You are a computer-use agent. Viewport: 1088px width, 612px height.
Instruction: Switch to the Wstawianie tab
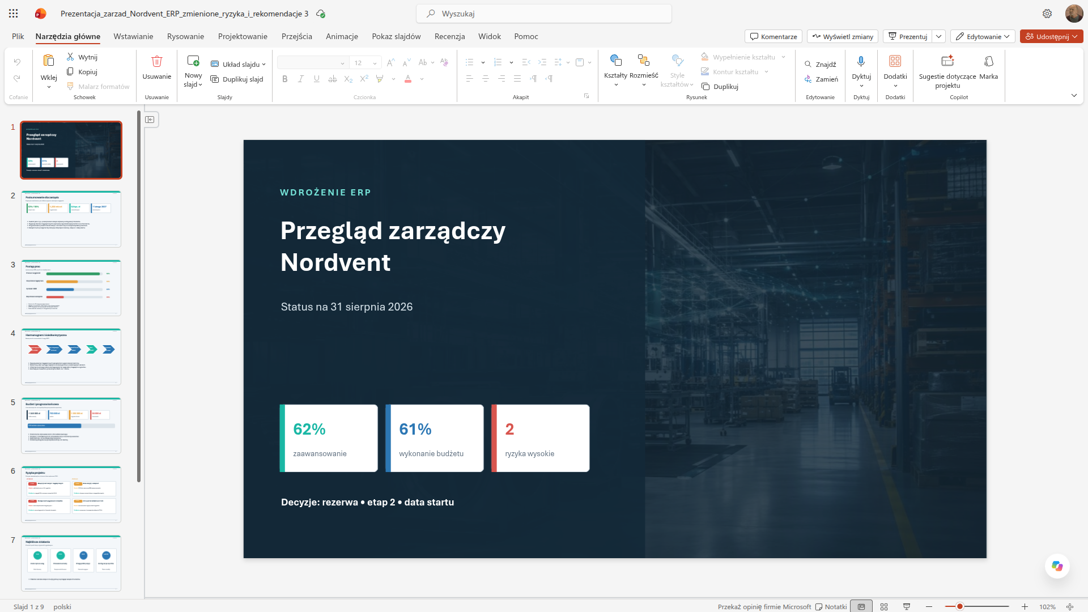pos(133,36)
